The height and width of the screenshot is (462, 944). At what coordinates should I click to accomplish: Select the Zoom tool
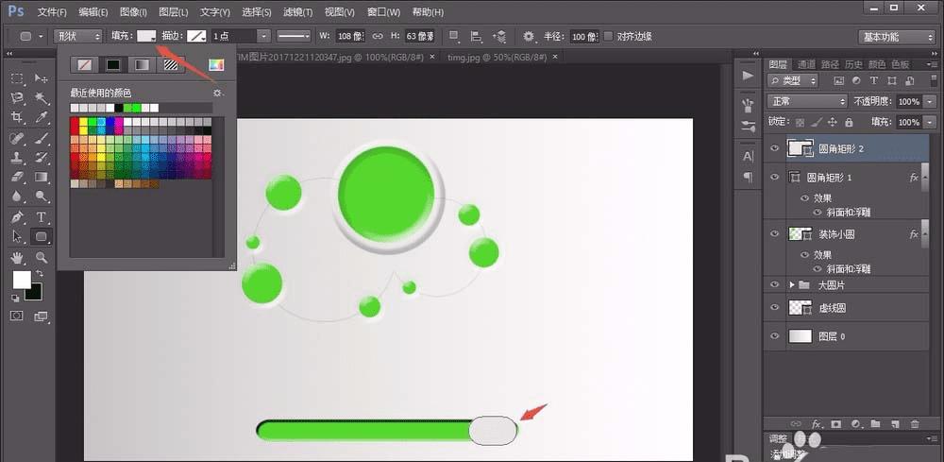pyautogui.click(x=41, y=258)
